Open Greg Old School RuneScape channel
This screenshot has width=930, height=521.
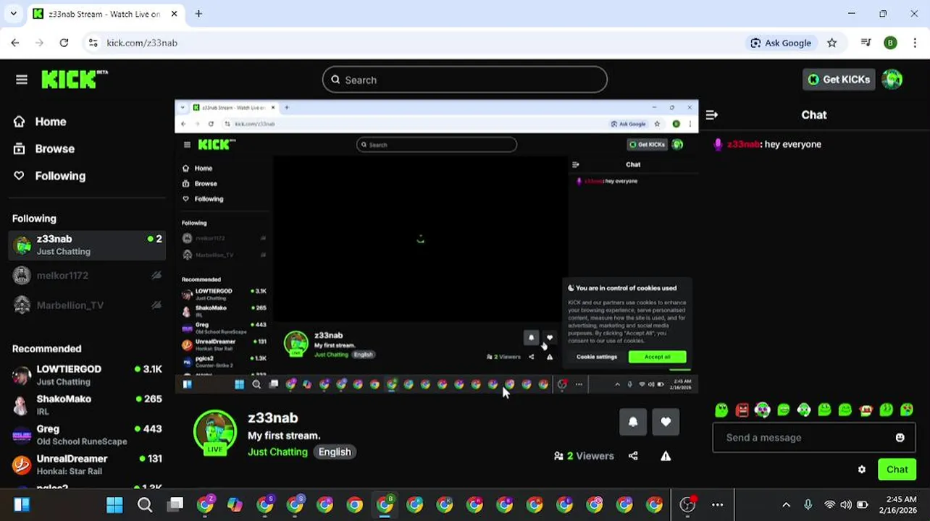87,435
